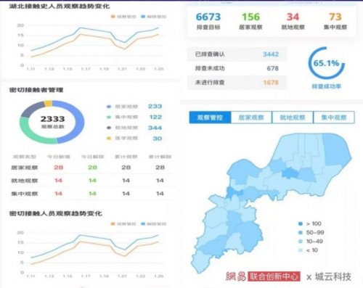The height and width of the screenshot is (288, 363).
Task: Click the 观察类型 column header
Action: coord(25,157)
